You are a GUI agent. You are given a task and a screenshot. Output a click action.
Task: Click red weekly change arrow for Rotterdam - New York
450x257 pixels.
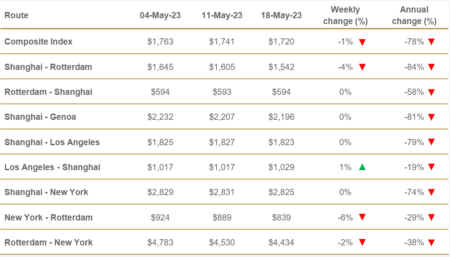(362, 243)
